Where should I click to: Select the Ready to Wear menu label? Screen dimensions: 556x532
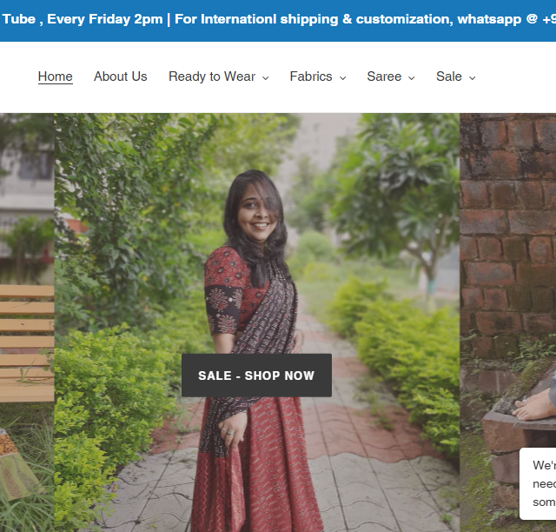(x=212, y=76)
